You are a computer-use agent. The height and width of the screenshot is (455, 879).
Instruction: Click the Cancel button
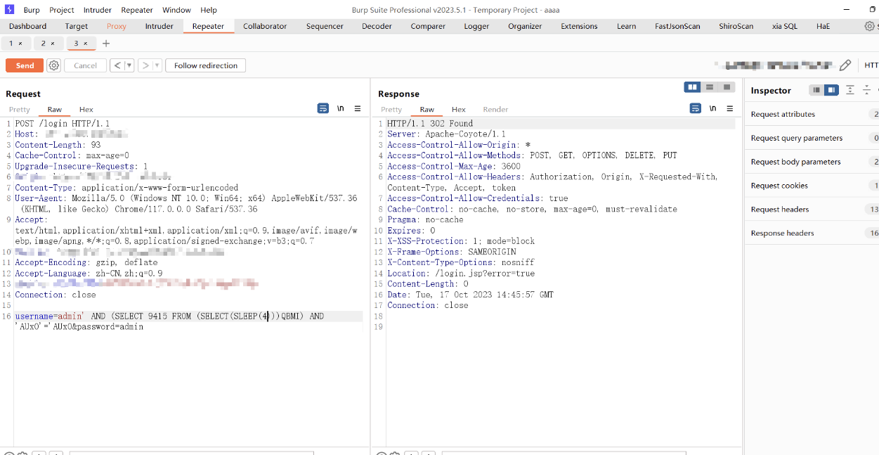85,65
